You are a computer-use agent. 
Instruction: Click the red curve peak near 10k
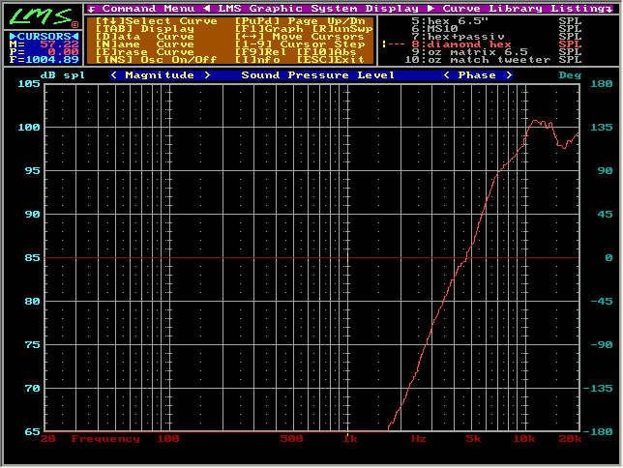(535, 121)
